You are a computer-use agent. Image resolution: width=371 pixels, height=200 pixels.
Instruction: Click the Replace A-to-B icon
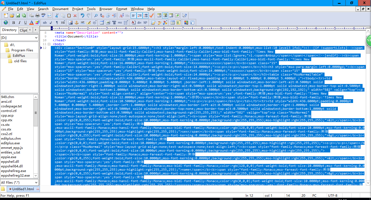pyautogui.click(x=102, y=15)
